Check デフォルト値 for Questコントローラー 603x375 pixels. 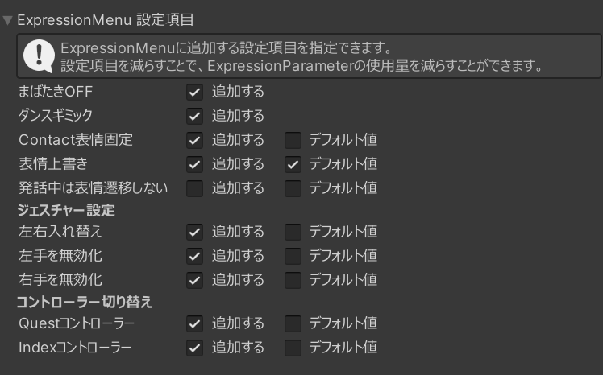point(293,323)
